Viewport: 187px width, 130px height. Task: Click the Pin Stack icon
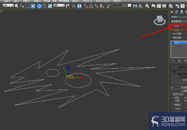coord(173,60)
